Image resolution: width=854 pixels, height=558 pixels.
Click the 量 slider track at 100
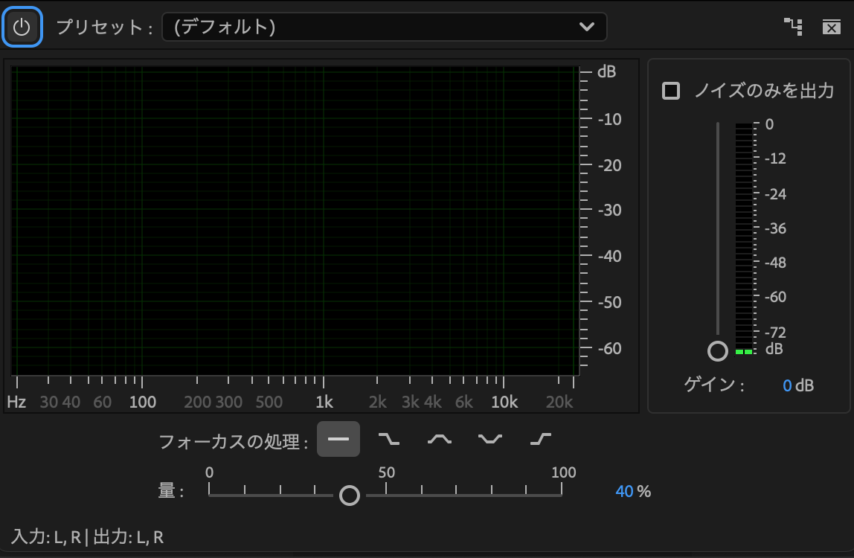click(562, 495)
